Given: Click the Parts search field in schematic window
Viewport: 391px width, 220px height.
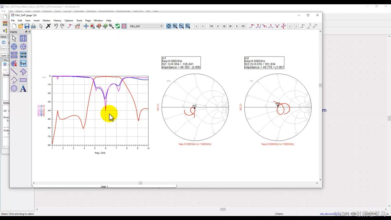Looking at the screenshot, I should click(x=4, y=48).
